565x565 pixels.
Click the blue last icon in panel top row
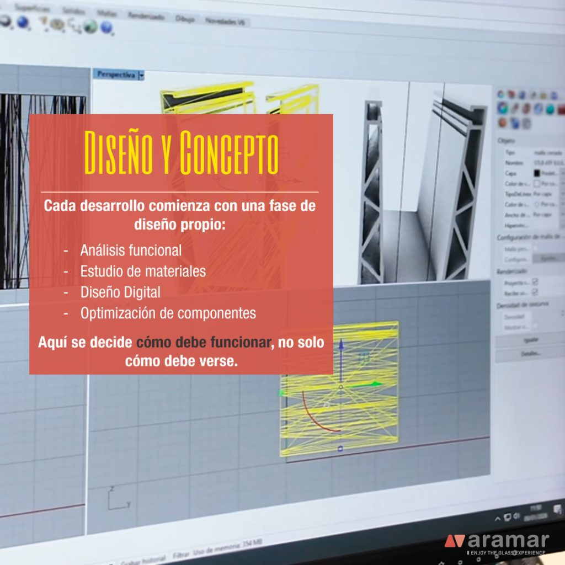(555, 95)
